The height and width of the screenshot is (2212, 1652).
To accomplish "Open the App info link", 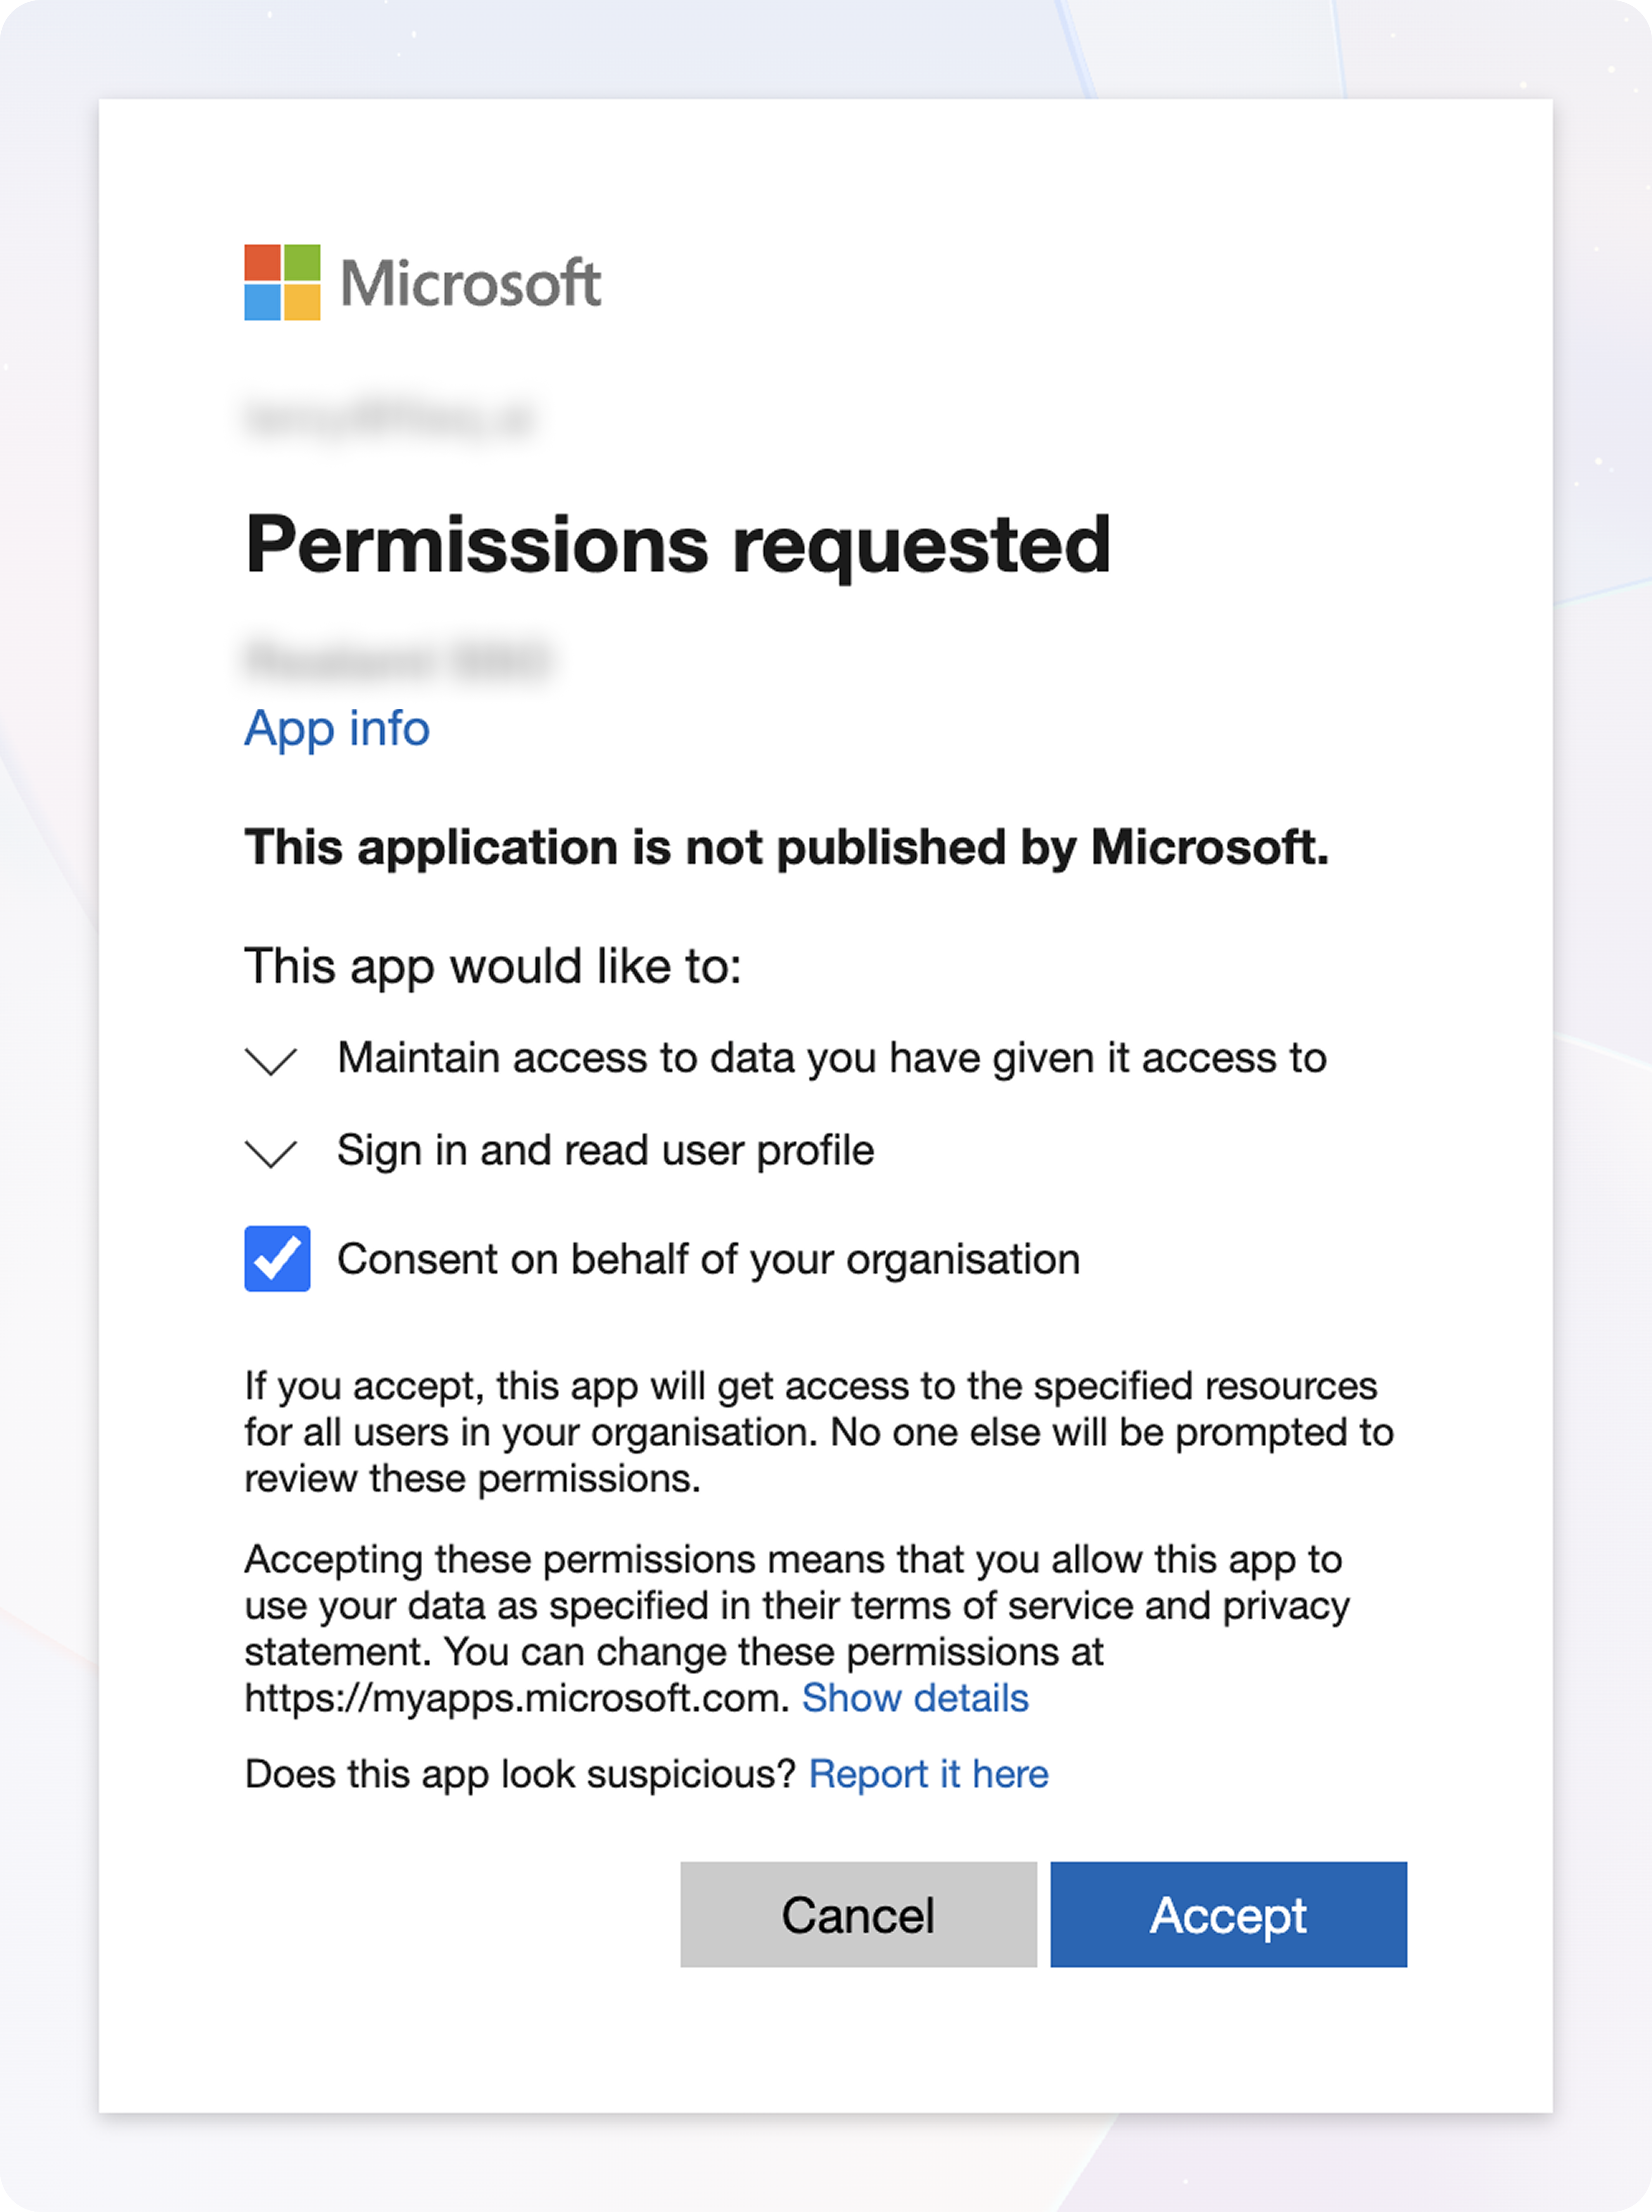I will click(x=337, y=728).
